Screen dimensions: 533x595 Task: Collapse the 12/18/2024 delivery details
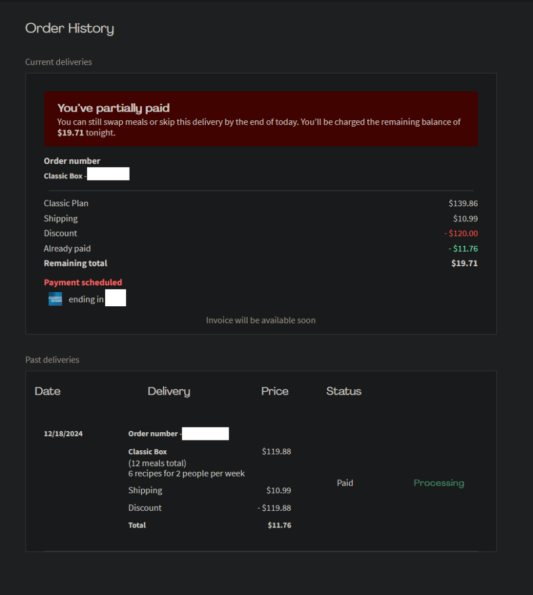pyautogui.click(x=63, y=433)
